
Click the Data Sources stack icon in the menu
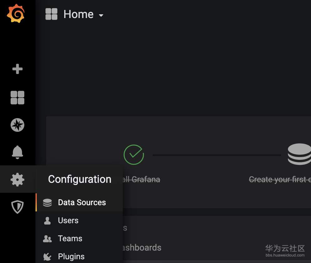point(47,203)
